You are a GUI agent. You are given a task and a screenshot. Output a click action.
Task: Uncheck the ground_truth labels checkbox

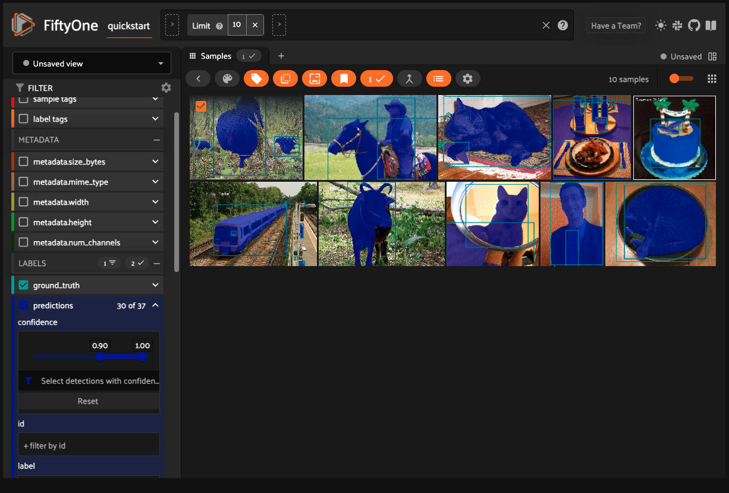[24, 285]
